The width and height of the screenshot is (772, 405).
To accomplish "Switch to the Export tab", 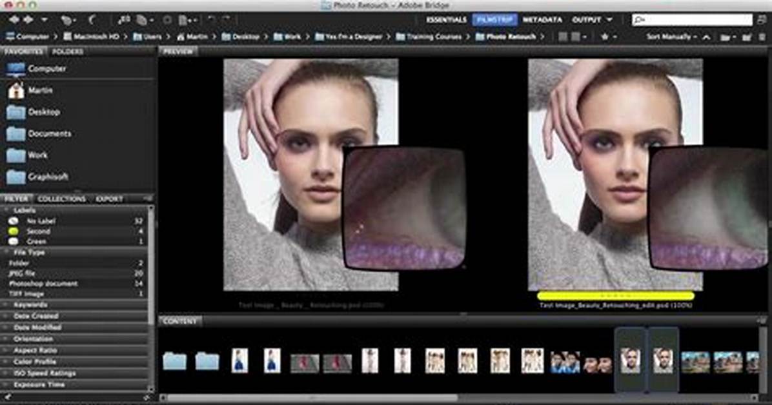I will pyautogui.click(x=109, y=199).
